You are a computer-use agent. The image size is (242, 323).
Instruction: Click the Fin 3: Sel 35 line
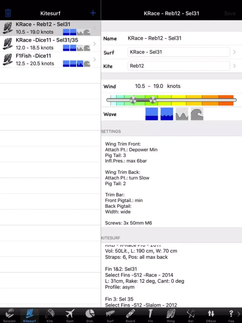tap(119, 299)
